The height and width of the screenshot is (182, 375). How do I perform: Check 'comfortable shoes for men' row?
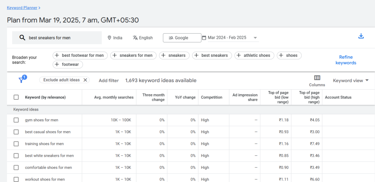pyautogui.click(x=16, y=167)
